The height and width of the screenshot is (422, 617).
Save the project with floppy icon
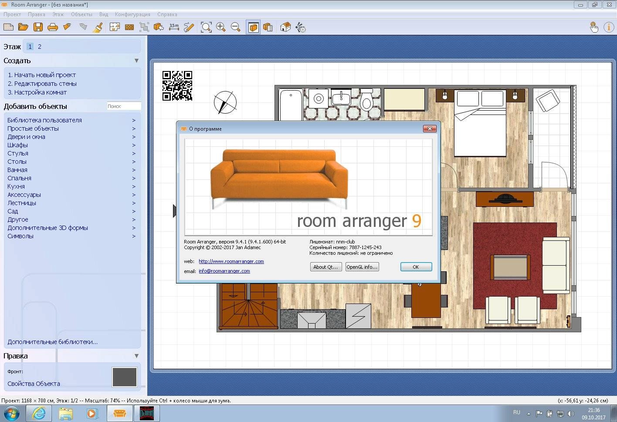pyautogui.click(x=38, y=27)
